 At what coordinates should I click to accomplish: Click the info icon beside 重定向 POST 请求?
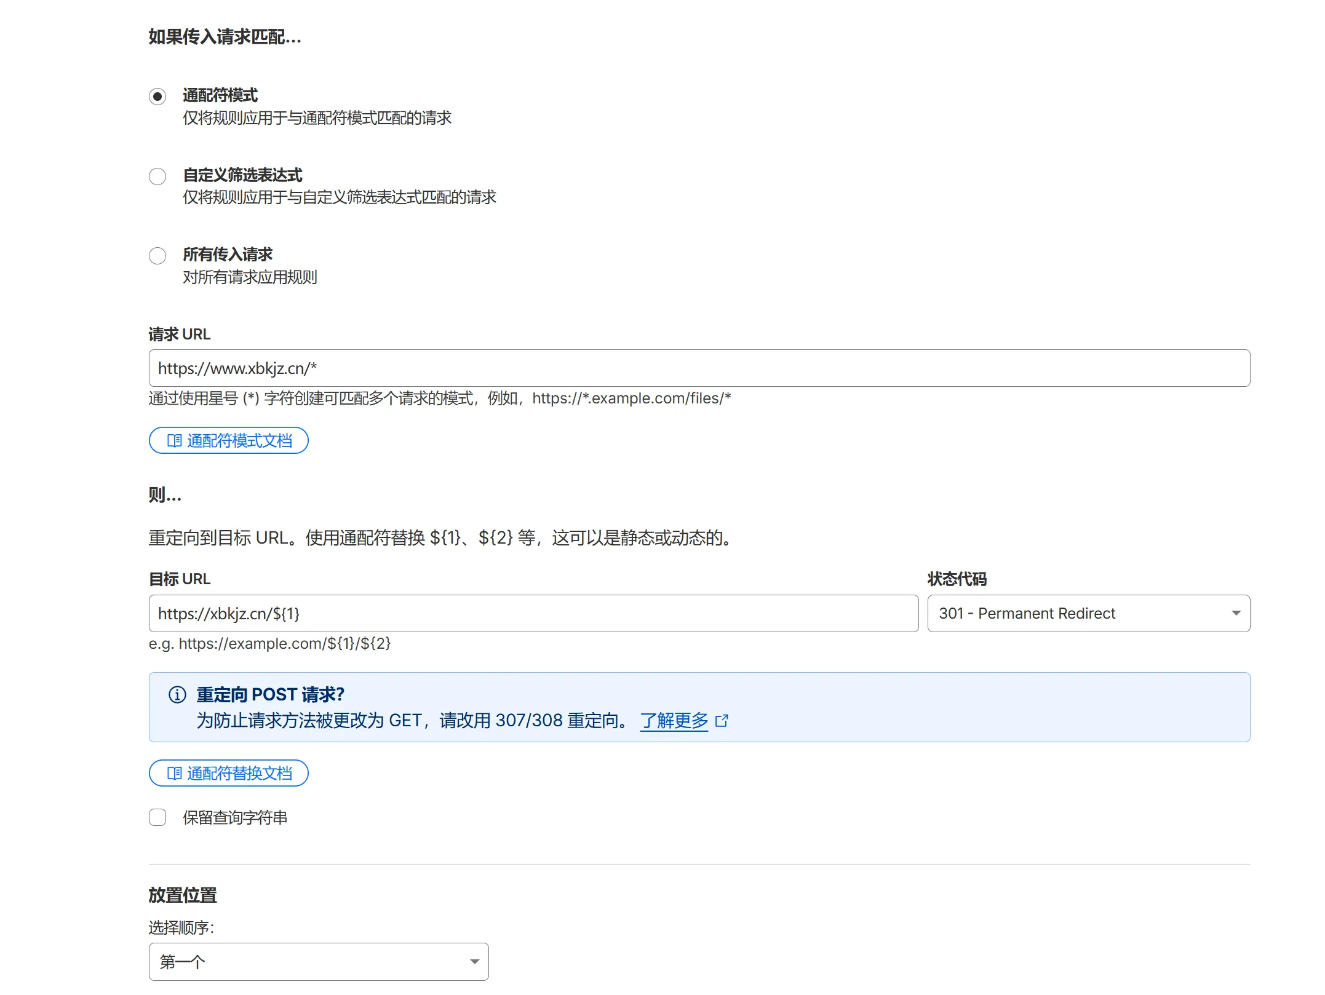tap(177, 694)
